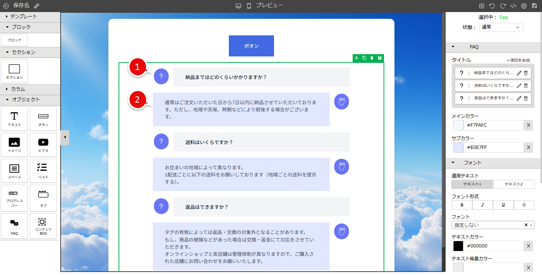Open the code view icon in top bar
This screenshot has width=542, height=275.
pyautogui.click(x=513, y=6)
